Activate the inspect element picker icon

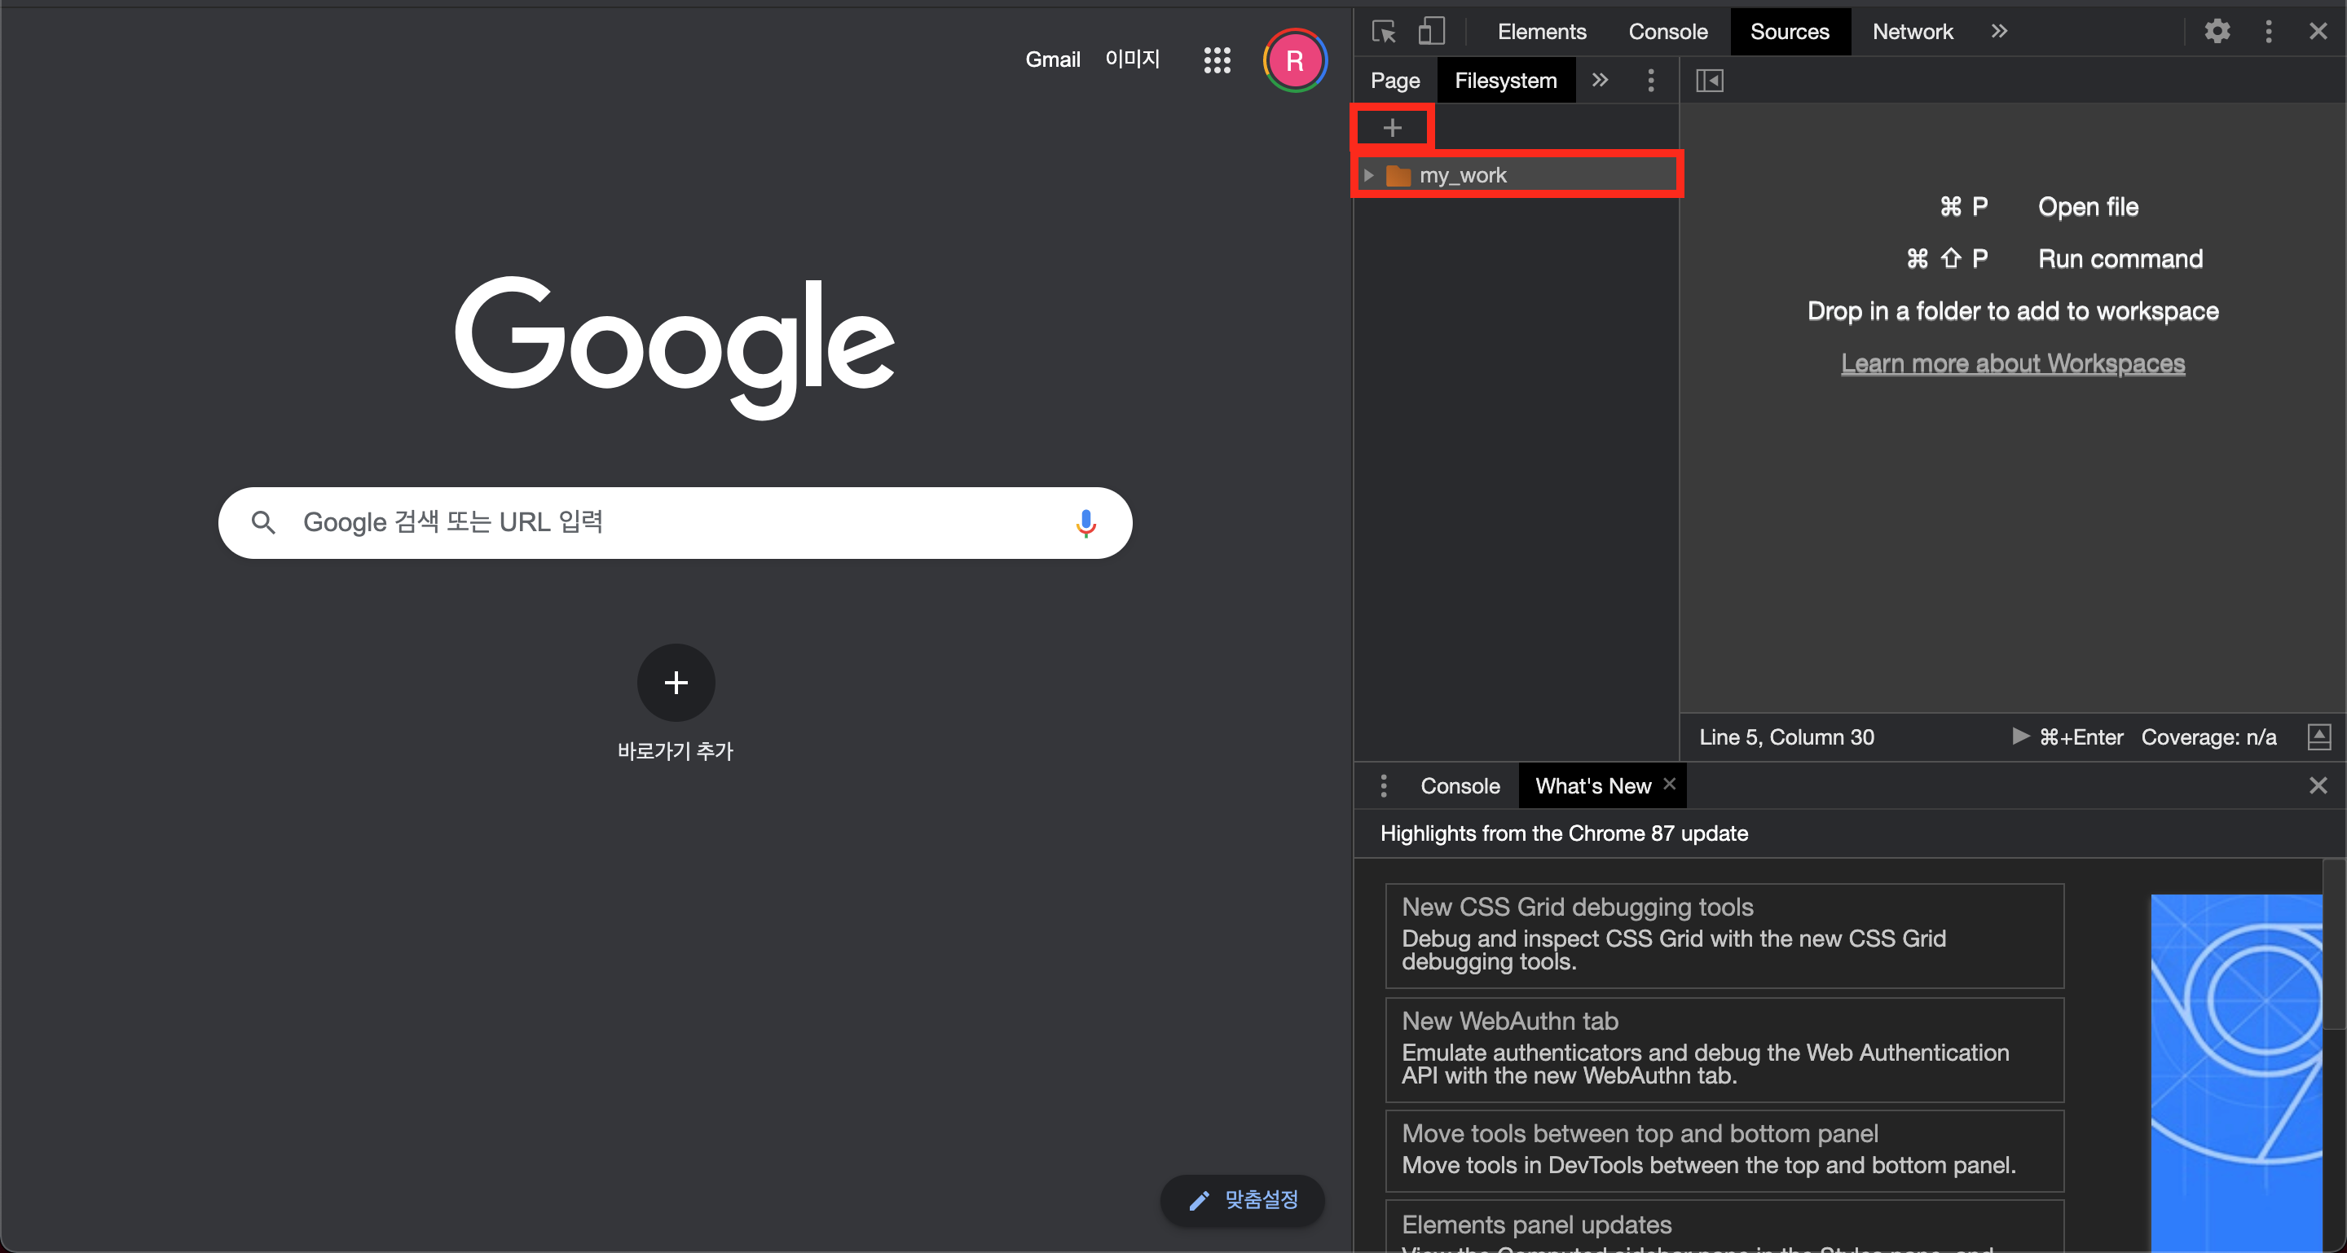1384,32
